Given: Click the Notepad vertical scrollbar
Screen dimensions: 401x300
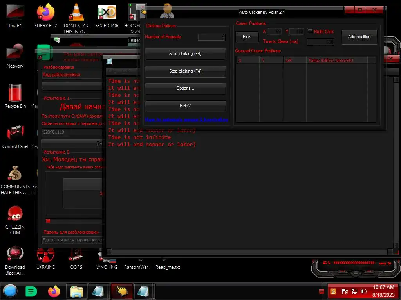Looking at the screenshot, I should (x=396, y=162).
